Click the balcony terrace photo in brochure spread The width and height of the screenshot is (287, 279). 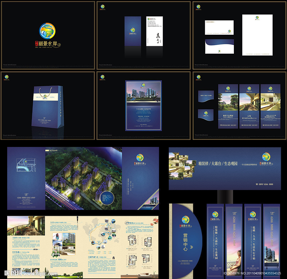[x=26, y=226]
